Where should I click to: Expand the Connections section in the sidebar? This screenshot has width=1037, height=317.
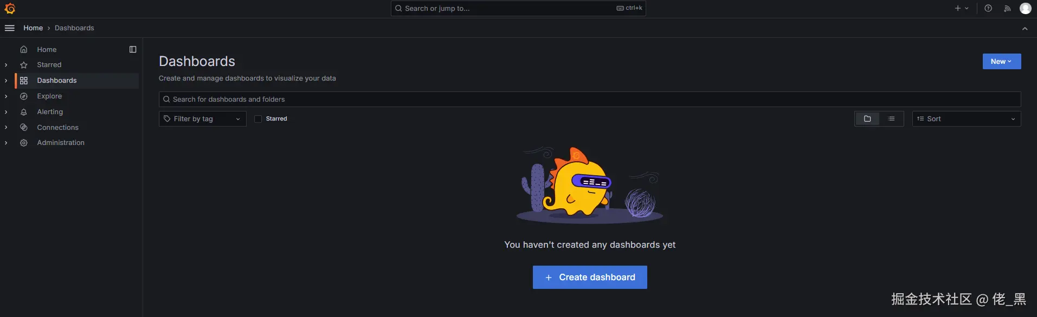[x=6, y=128]
